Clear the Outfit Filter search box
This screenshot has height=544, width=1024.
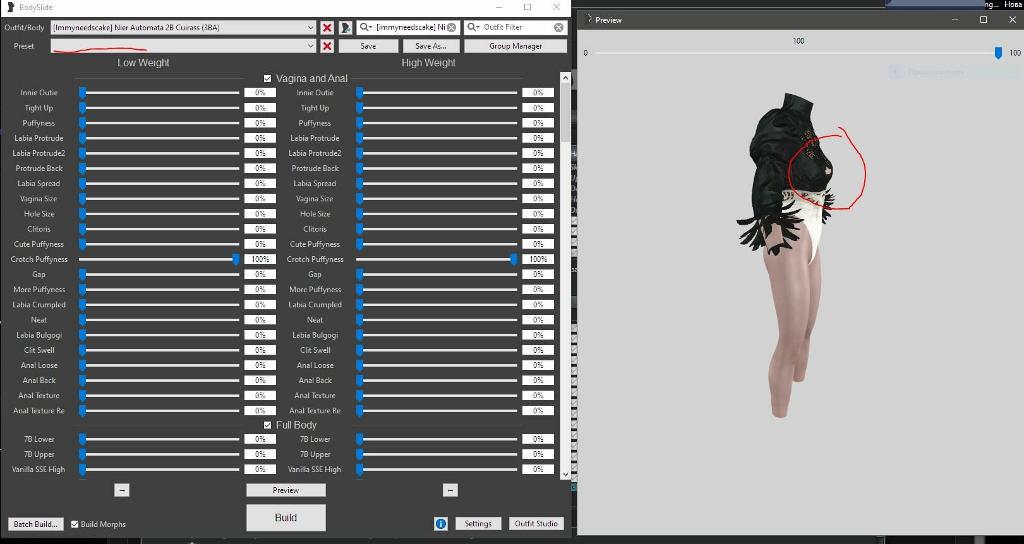click(558, 28)
